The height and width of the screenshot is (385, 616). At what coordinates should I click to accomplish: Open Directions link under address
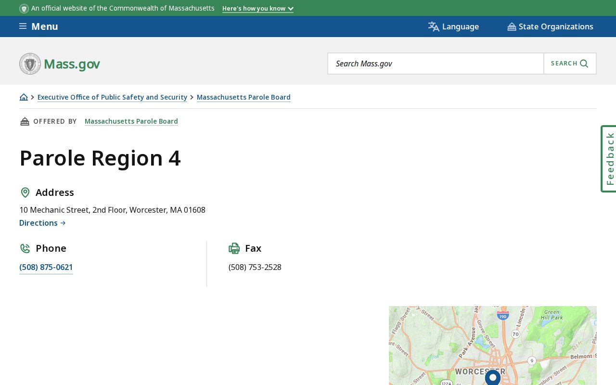pyautogui.click(x=42, y=223)
